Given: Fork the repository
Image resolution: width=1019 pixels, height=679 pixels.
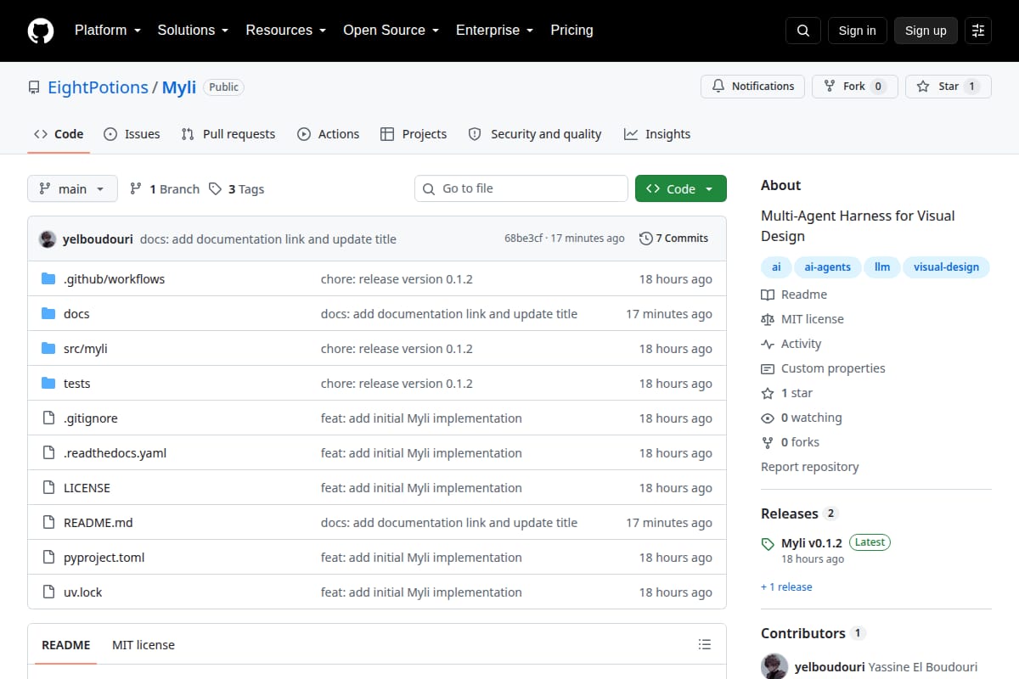Looking at the screenshot, I should pyautogui.click(x=854, y=87).
